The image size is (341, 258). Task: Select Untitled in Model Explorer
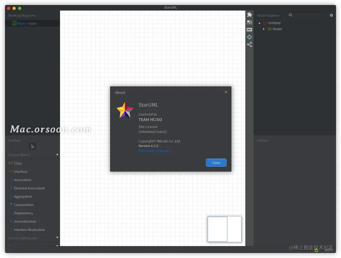pyautogui.click(x=274, y=23)
